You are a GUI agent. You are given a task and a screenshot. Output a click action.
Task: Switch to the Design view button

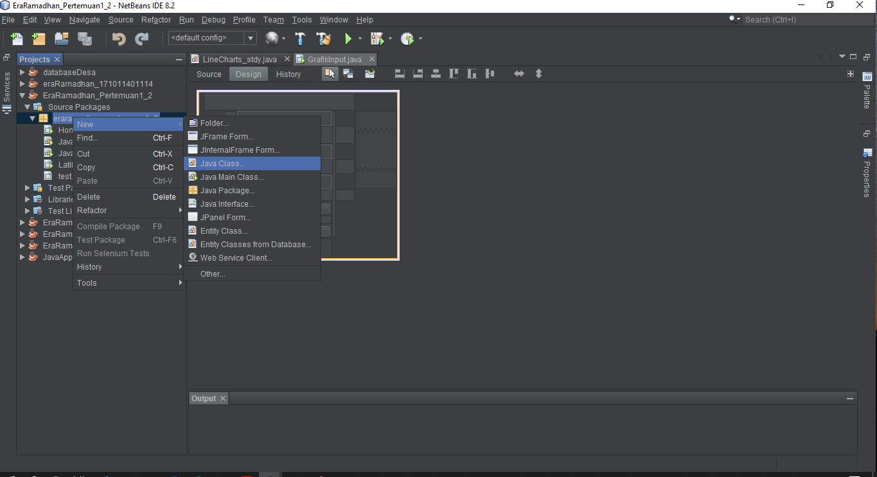coord(248,74)
